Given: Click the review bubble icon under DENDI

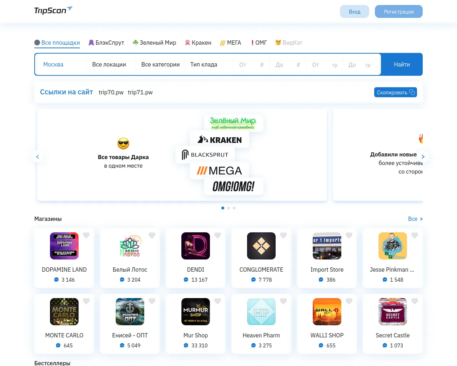Looking at the screenshot, I should [186, 280].
